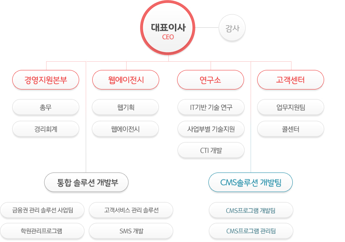Open the 고객센터 department box
The image size is (345, 242).
[291, 80]
